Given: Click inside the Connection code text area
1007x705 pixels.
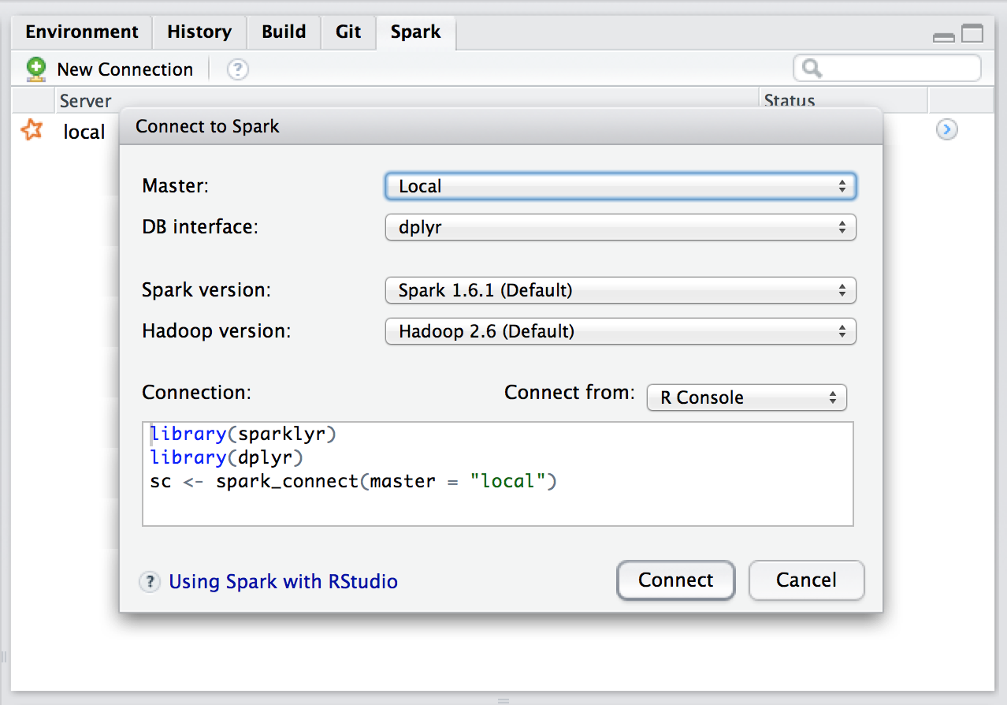Looking at the screenshot, I should tap(498, 474).
